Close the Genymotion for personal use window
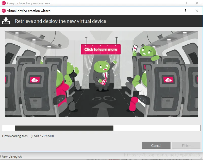Image resolution: width=203 pixels, height=160 pixels. [x=197, y=3]
